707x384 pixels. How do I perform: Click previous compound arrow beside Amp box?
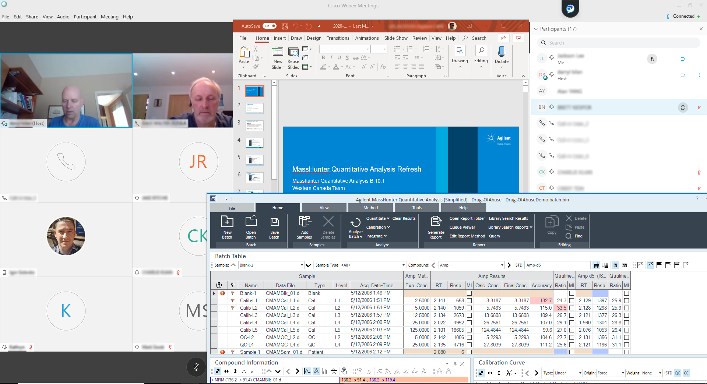[433, 265]
